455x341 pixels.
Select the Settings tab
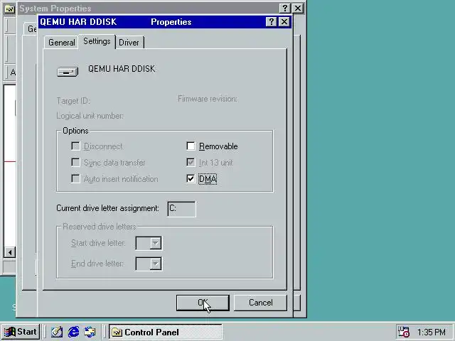point(97,41)
